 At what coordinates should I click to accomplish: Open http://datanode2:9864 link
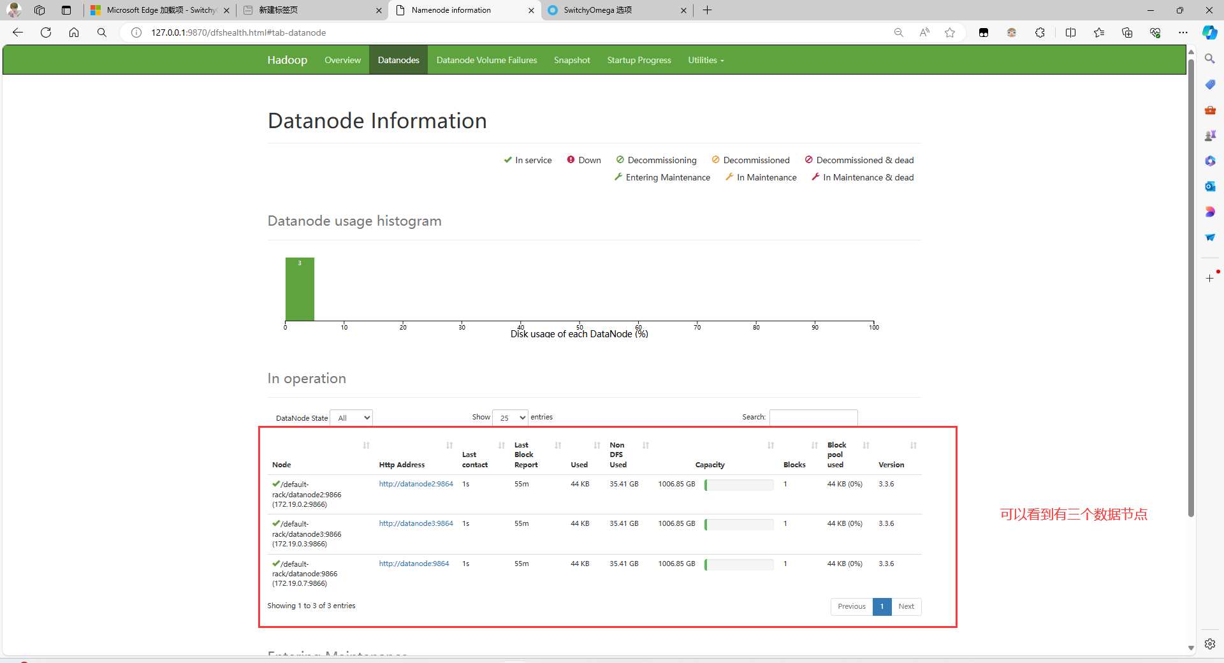pos(416,484)
